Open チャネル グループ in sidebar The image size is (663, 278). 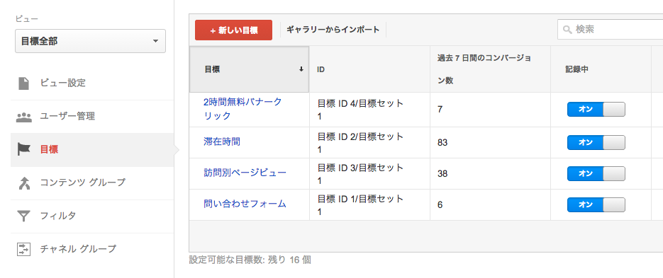pos(92,249)
